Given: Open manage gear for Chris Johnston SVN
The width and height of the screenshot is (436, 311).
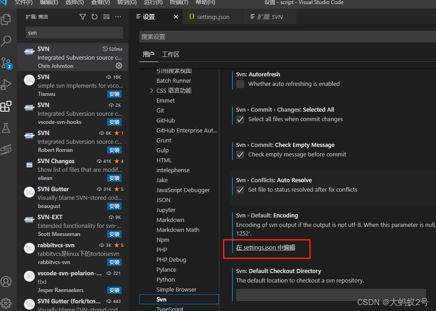Looking at the screenshot, I should (119, 66).
